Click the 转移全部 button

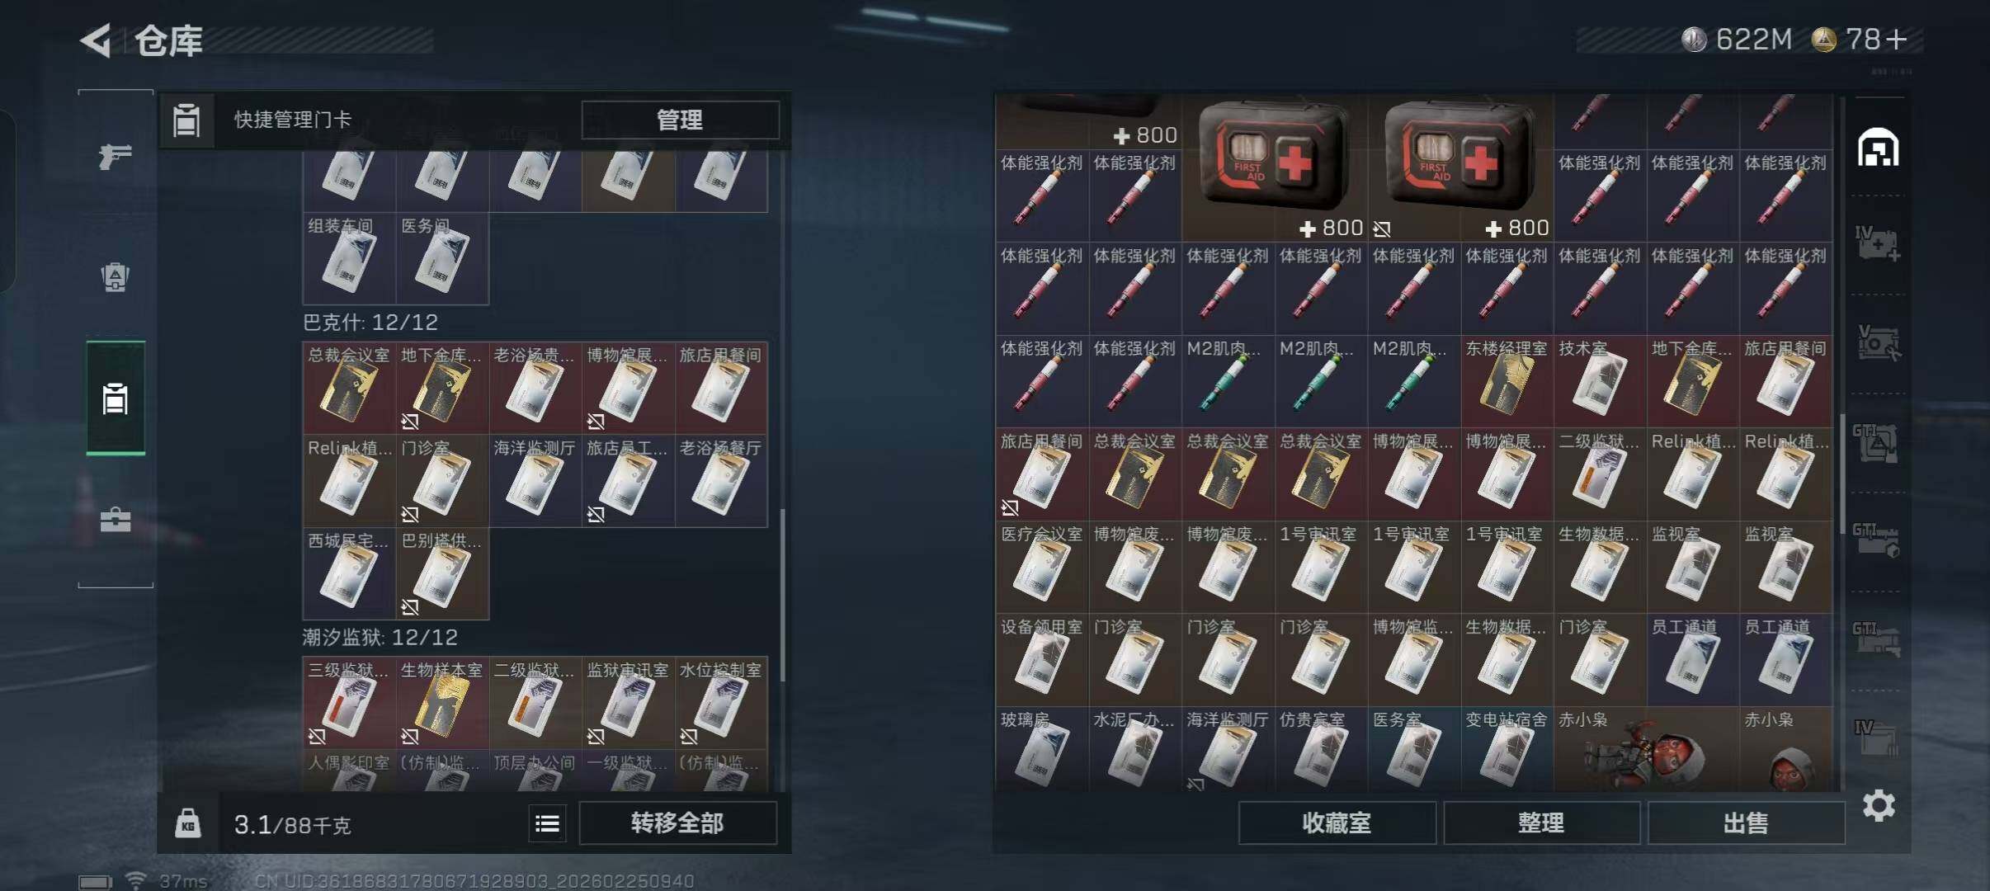(677, 823)
